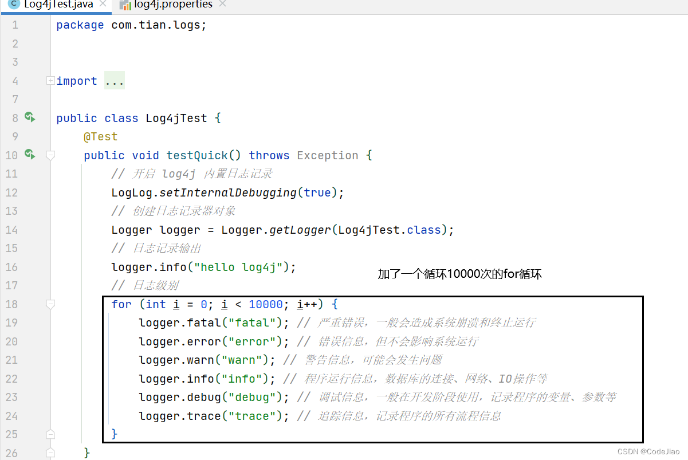Close the Log4jTest.java editor tab
Image resolution: width=688 pixels, height=460 pixels.
click(103, 4)
